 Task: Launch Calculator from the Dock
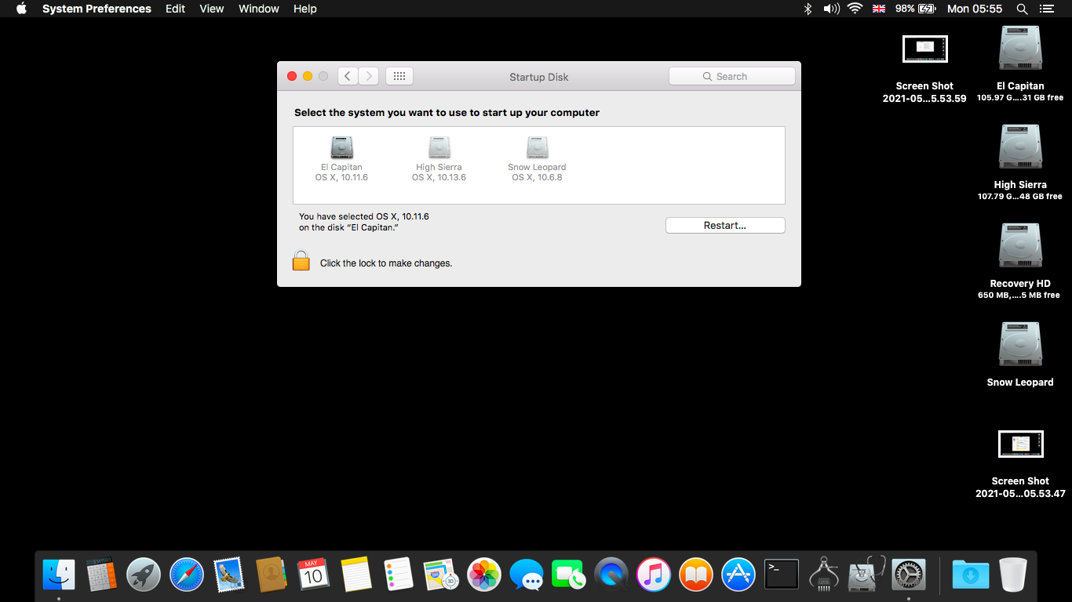tap(101, 575)
